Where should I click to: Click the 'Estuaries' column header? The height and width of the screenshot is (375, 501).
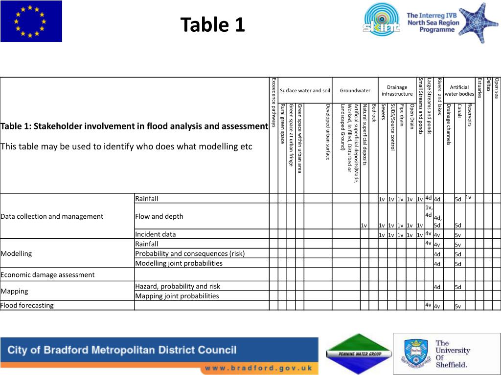pos(479,88)
